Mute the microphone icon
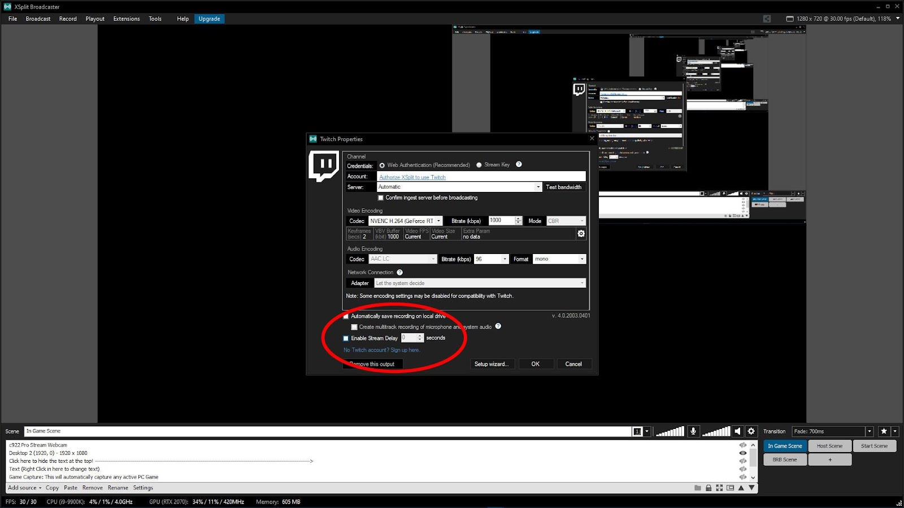 [693, 431]
